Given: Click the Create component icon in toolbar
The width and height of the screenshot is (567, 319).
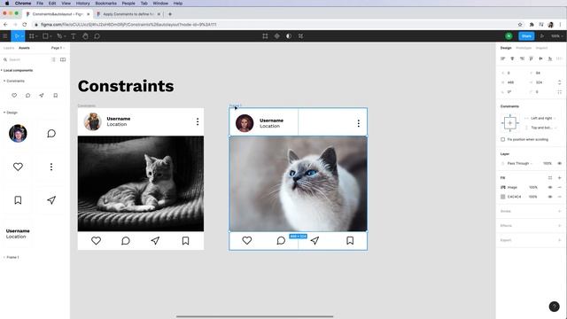Looking at the screenshot, I should 277,36.
